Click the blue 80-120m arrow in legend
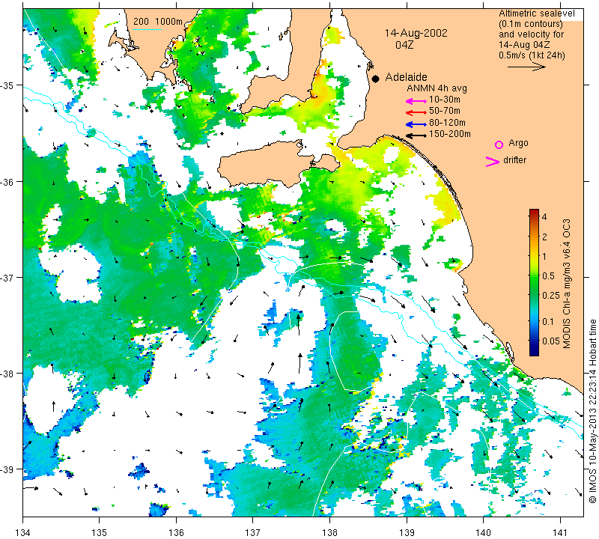The width and height of the screenshot is (599, 539). pos(416,124)
